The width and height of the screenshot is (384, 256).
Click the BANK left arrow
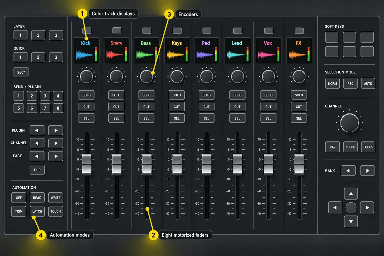[348, 170]
